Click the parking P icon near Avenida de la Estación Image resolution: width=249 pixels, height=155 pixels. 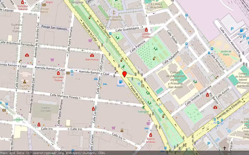(x=209, y=144)
